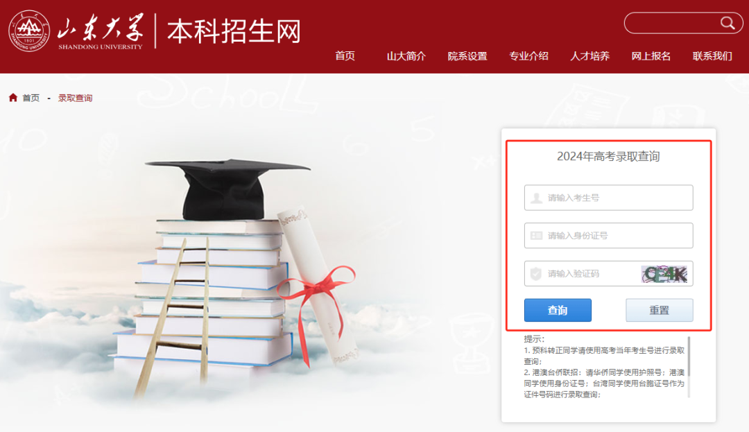
Task: Click the home icon in the breadcrumb
Action: [x=13, y=97]
